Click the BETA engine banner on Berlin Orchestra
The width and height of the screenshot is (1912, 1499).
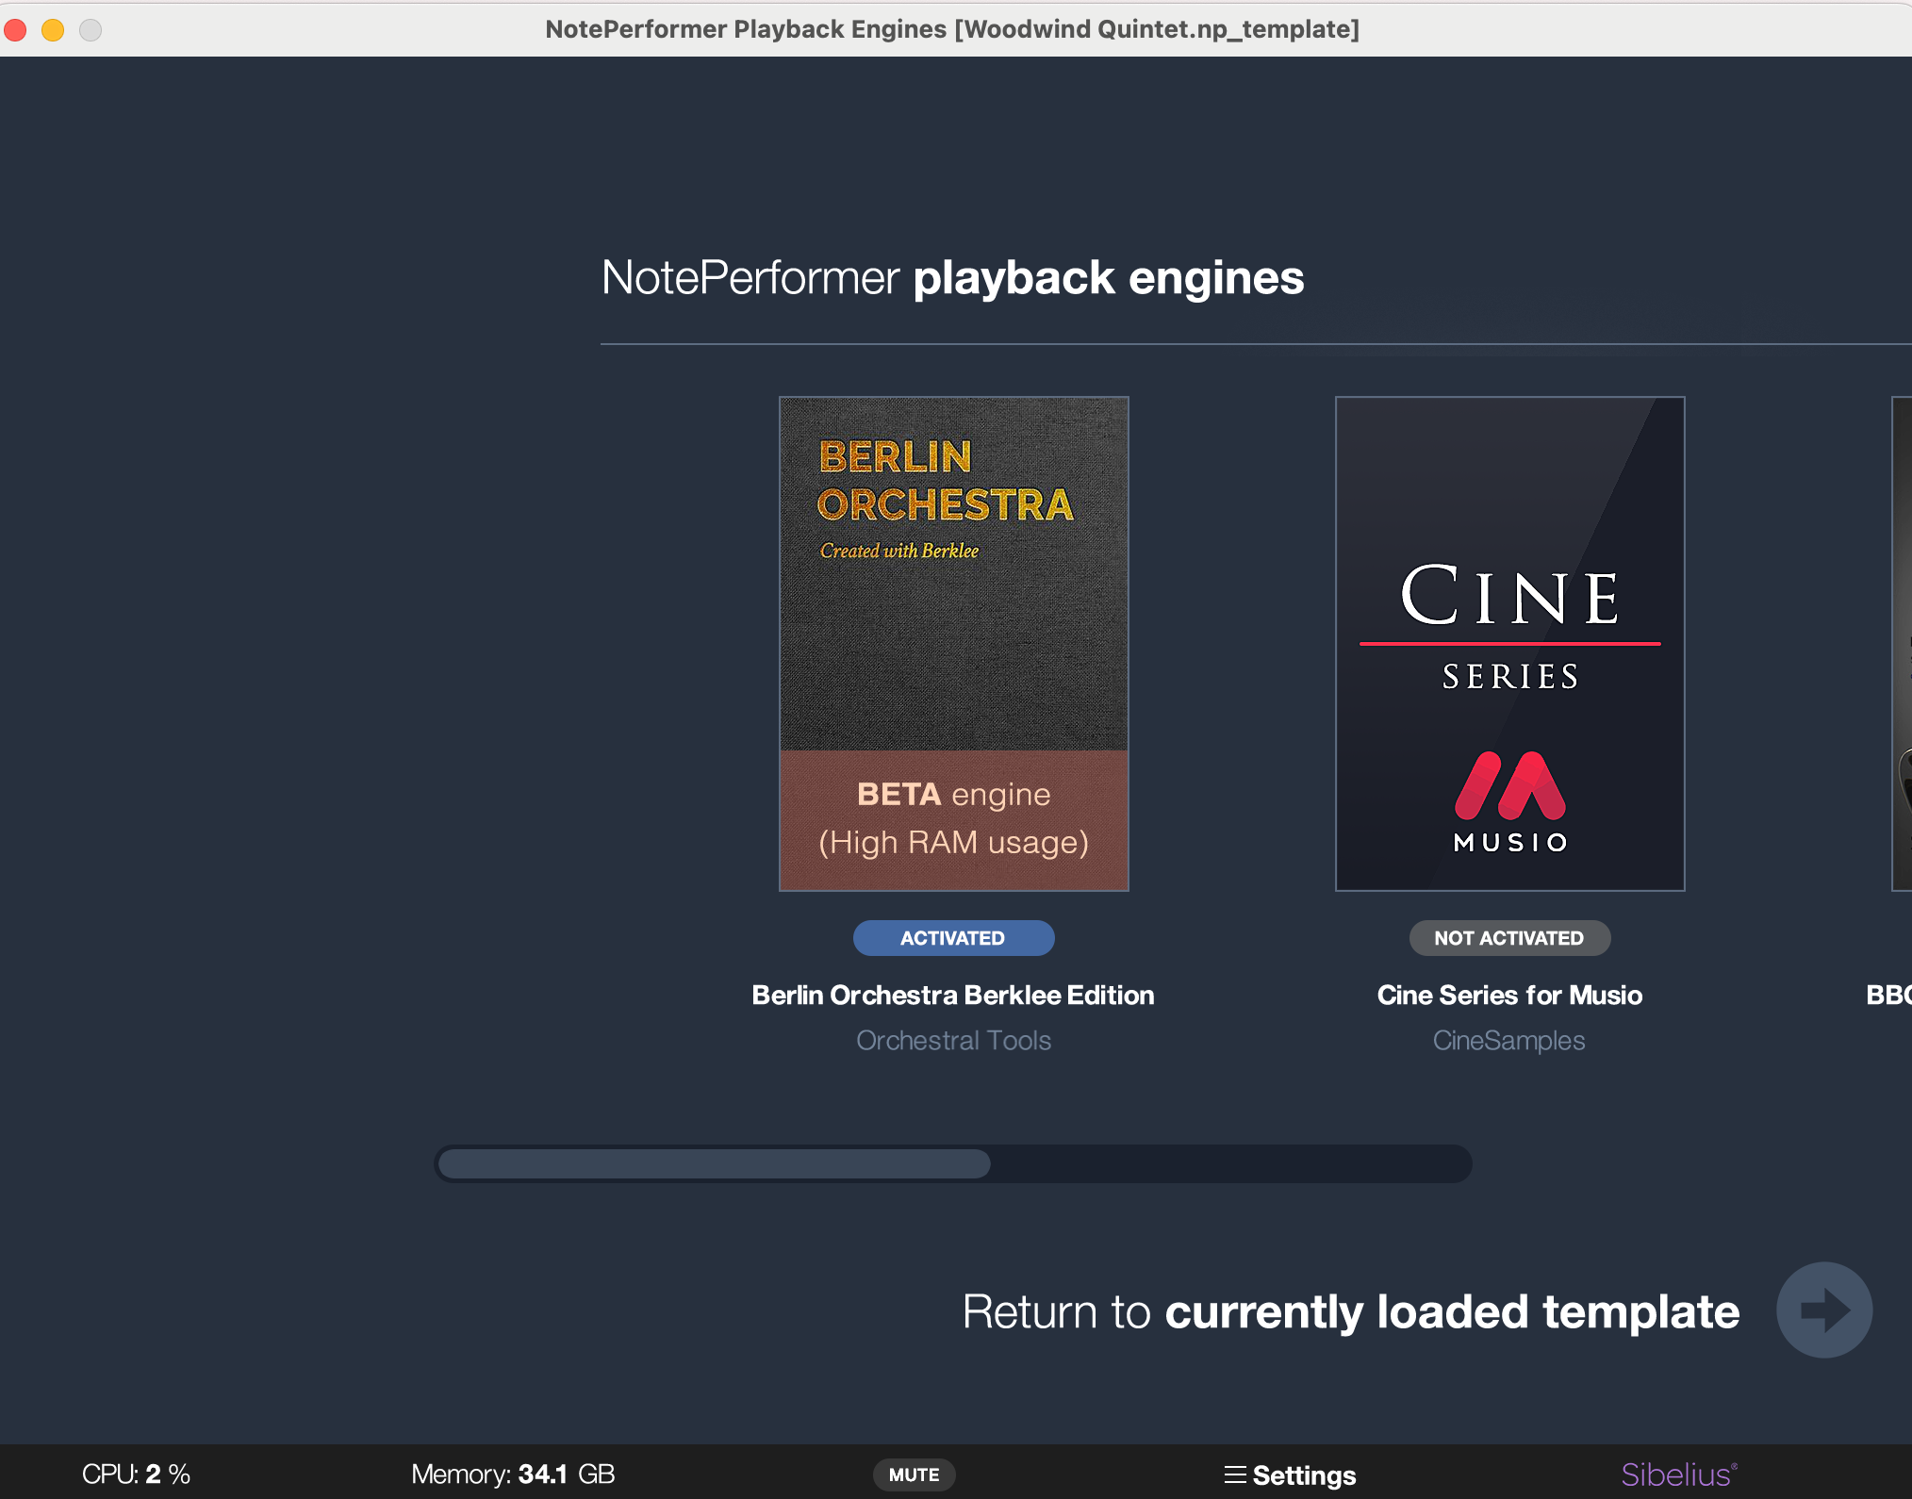pyautogui.click(x=952, y=817)
